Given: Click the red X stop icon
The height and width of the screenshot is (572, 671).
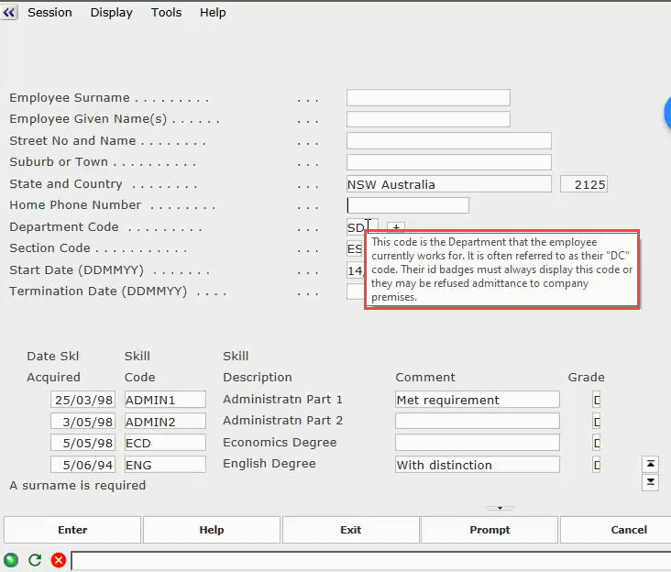Looking at the screenshot, I should (59, 559).
